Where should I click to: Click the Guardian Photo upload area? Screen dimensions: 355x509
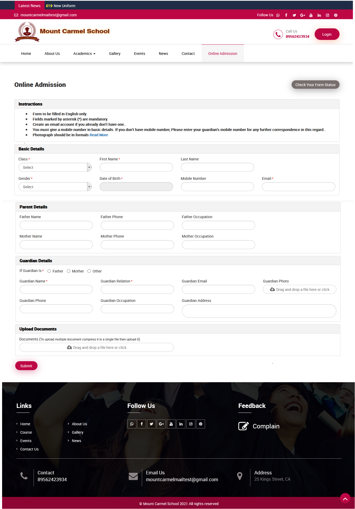[x=299, y=289]
